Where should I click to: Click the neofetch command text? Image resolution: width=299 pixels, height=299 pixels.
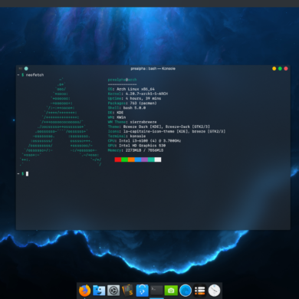[x=34, y=75]
